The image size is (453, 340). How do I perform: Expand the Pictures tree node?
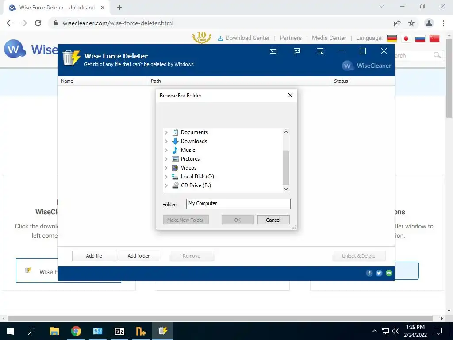click(166, 159)
